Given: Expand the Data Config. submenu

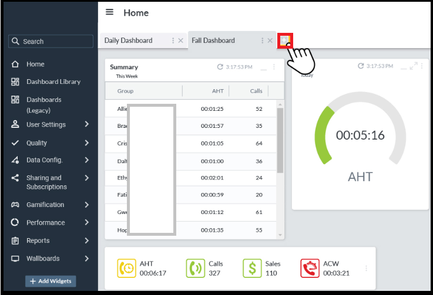Looking at the screenshot, I should point(87,160).
